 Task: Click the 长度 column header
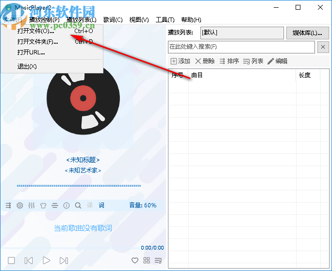[x=308, y=75]
